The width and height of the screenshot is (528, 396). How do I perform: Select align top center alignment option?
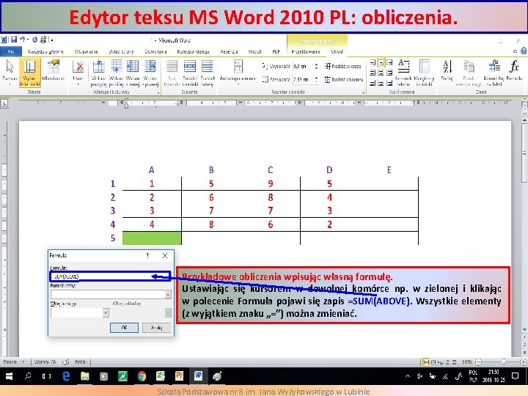click(381, 62)
